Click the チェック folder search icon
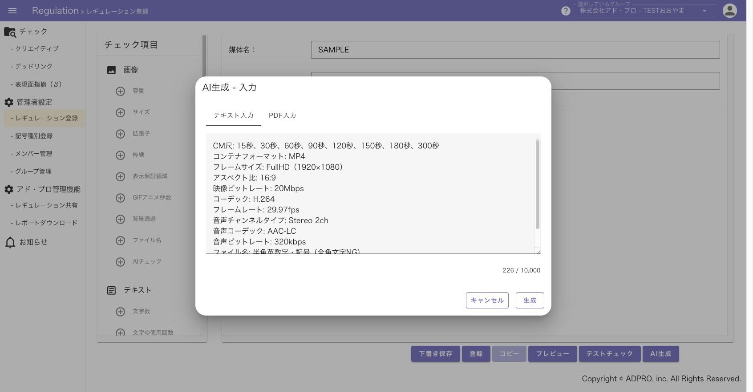753x392 pixels. click(10, 32)
